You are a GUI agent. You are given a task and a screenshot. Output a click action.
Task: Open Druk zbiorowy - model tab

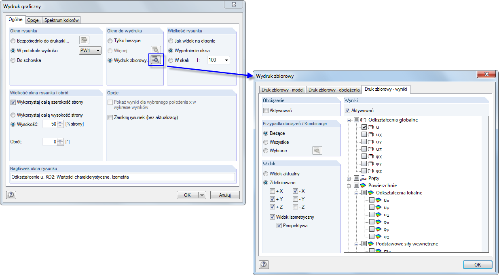pyautogui.click(x=282, y=90)
